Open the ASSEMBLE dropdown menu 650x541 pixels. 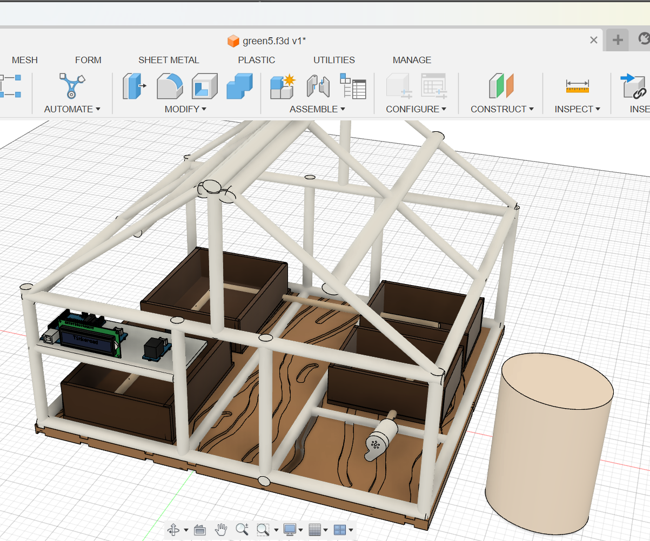point(317,109)
